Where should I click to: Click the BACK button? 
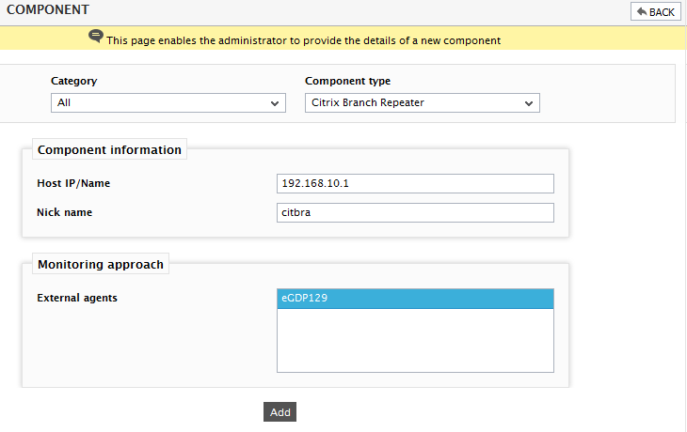(655, 12)
